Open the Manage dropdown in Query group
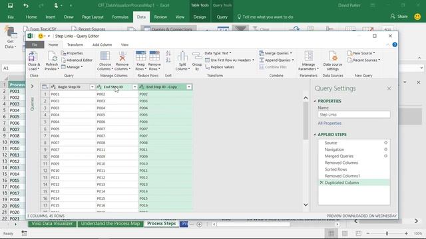Screen dimensions: 426x239 (x=72, y=67)
